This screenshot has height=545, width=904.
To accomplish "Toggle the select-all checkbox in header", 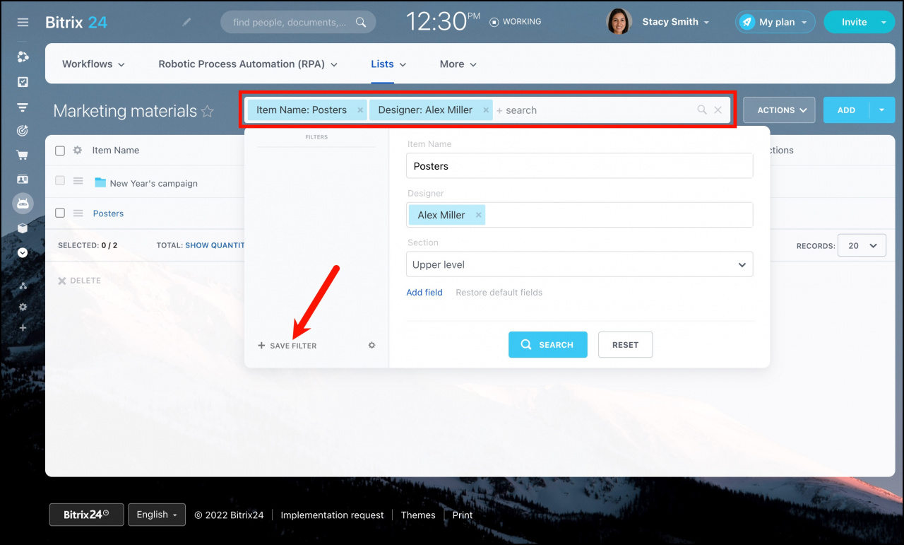I will (x=60, y=151).
